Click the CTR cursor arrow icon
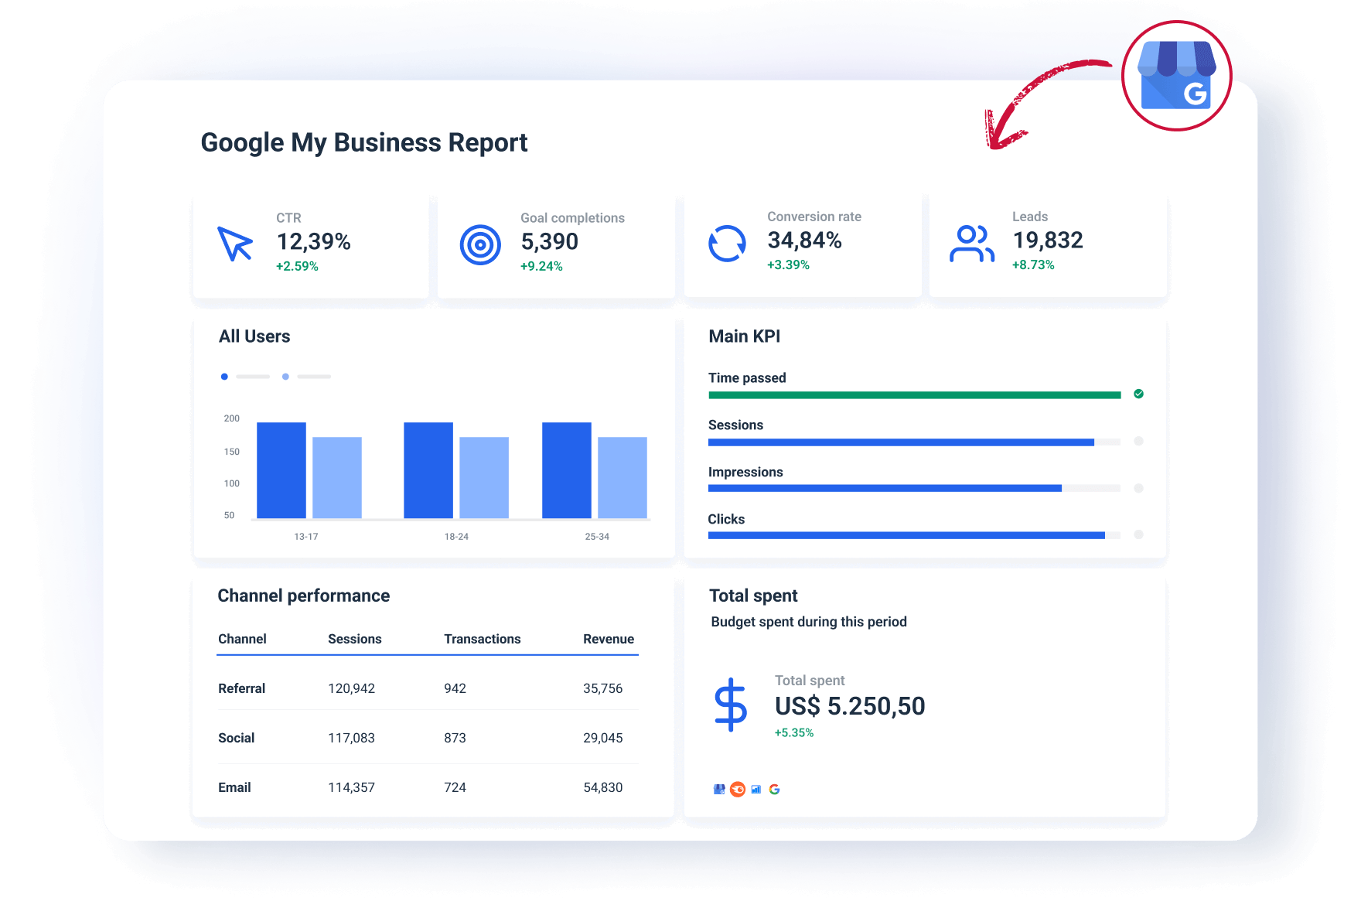This screenshot has width=1361, height=901. coord(235,244)
